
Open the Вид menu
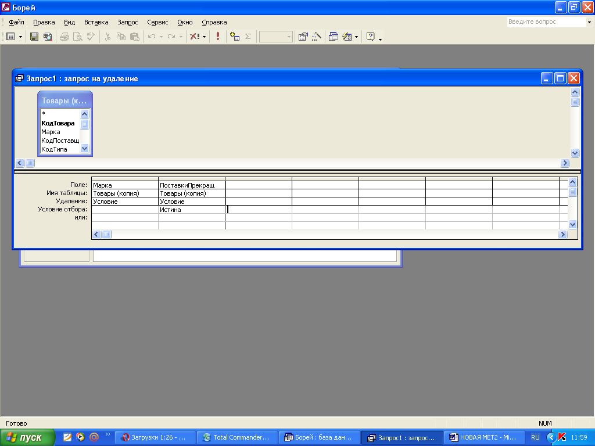[x=70, y=22]
